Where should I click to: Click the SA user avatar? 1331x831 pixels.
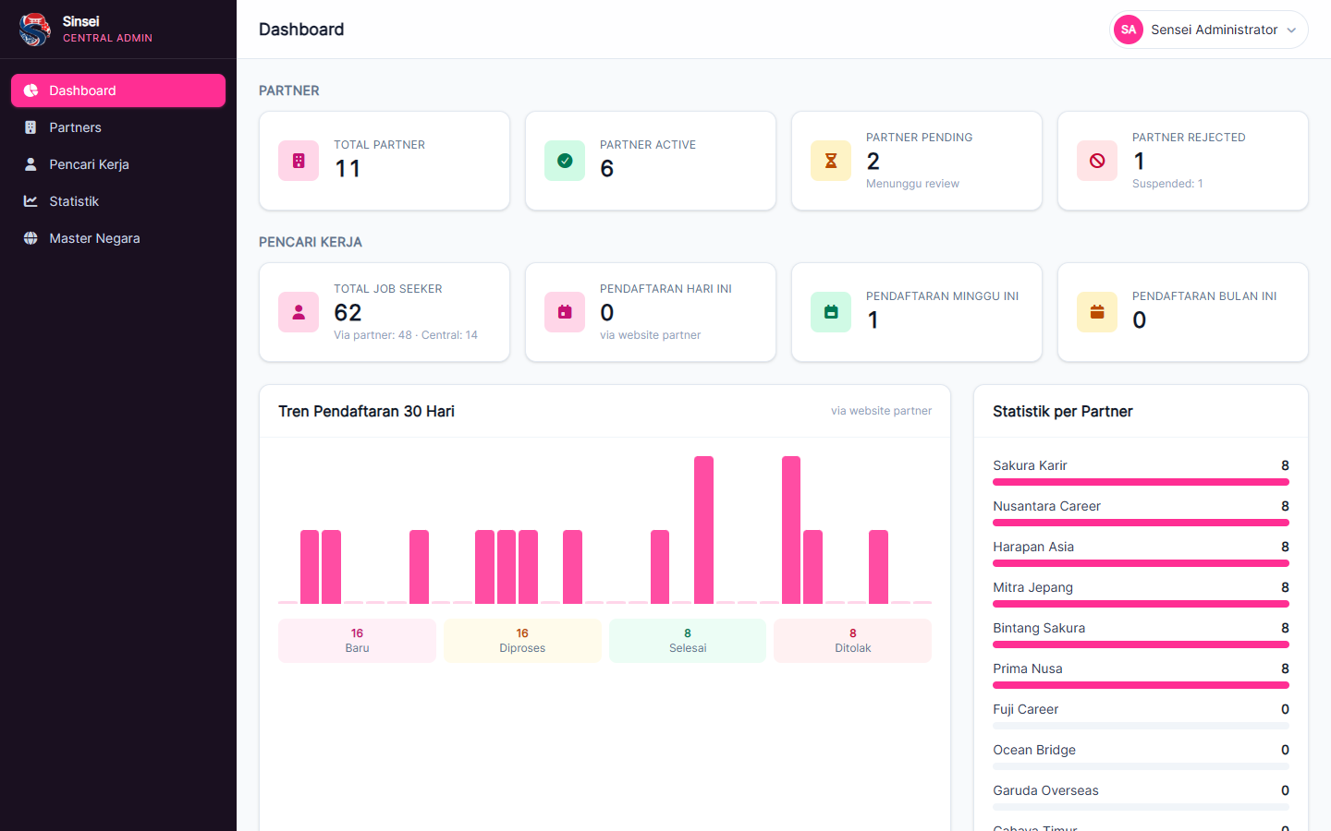click(1129, 30)
